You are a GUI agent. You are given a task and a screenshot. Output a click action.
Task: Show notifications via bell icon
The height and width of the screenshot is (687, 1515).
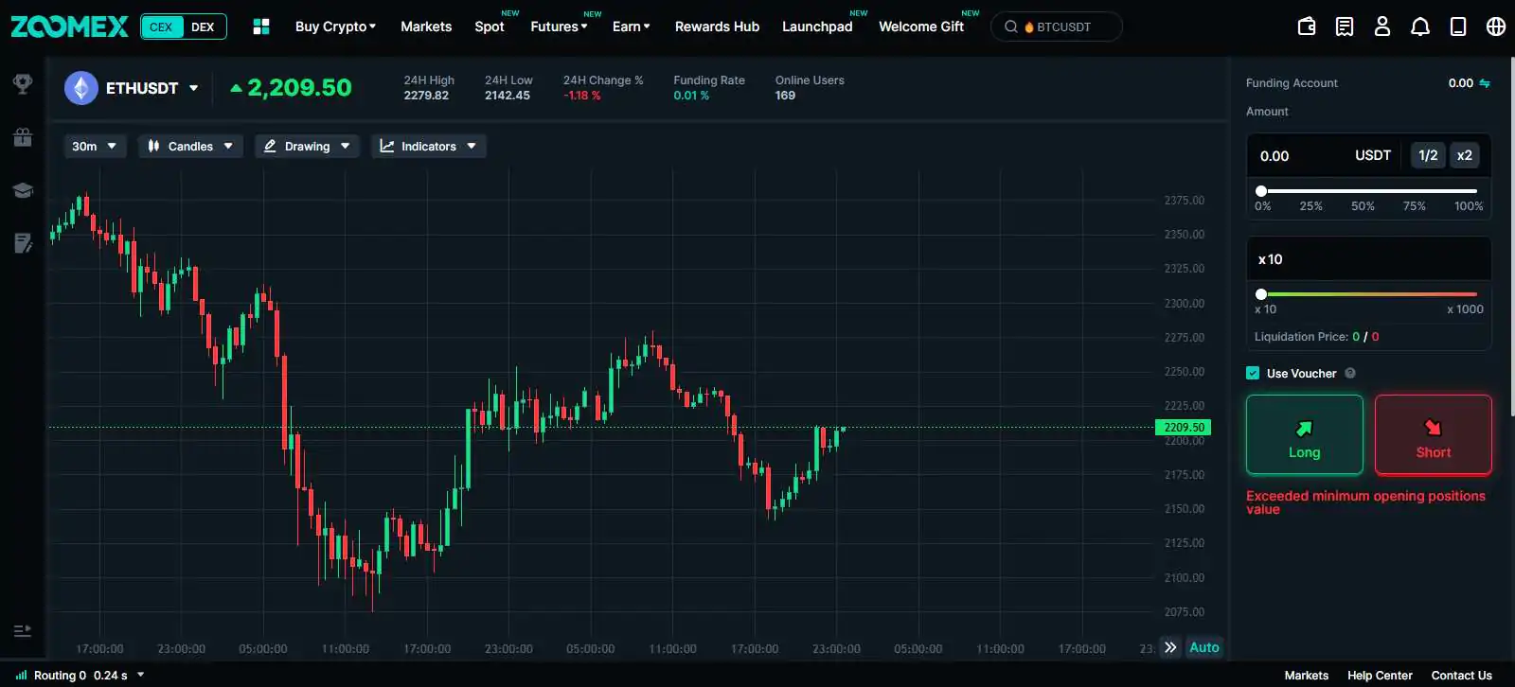(x=1420, y=26)
